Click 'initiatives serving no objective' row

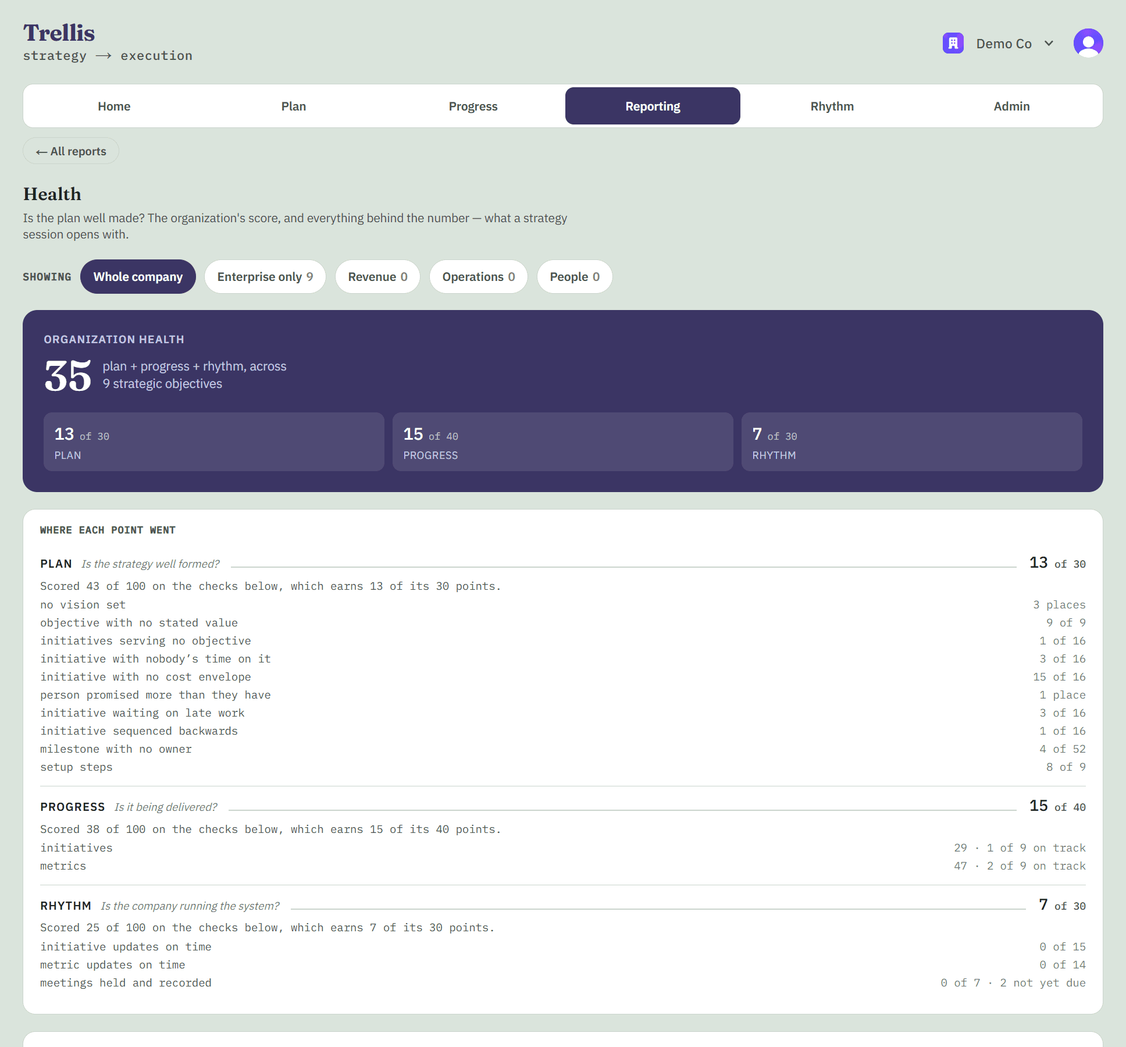(563, 641)
